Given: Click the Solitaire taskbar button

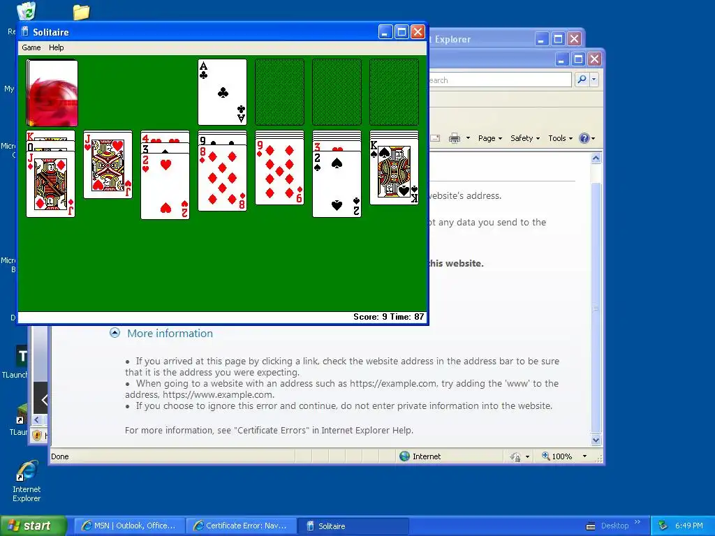Looking at the screenshot, I should point(353,526).
